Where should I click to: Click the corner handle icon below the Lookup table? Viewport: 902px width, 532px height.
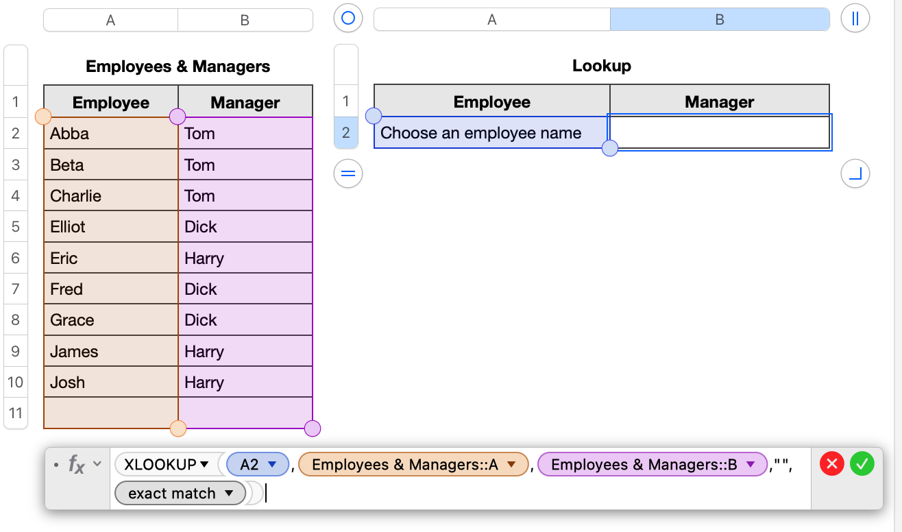click(855, 173)
